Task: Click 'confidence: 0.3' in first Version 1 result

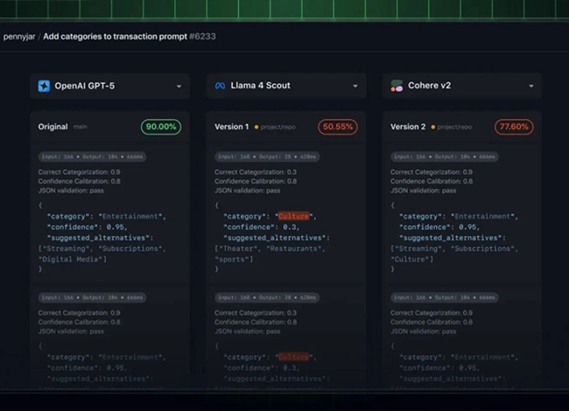Action: pos(261,227)
